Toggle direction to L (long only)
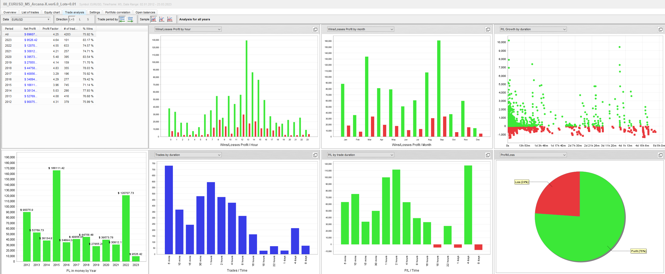This screenshot has height=274, width=665. click(x=80, y=19)
